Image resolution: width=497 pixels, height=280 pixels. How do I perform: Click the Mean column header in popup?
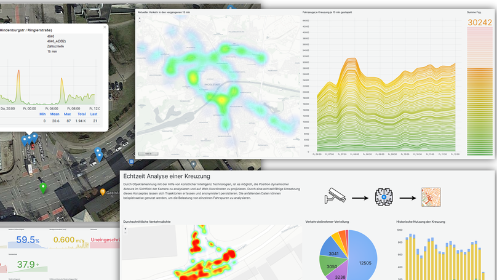click(54, 114)
